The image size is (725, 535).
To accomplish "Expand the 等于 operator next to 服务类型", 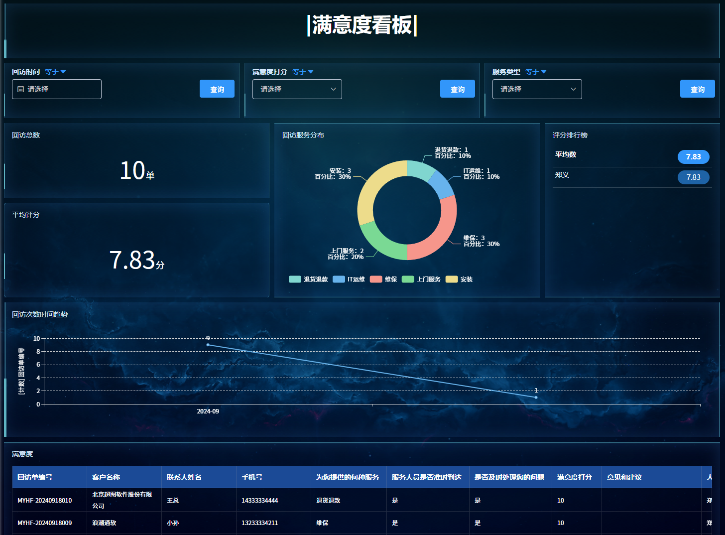I will click(535, 72).
